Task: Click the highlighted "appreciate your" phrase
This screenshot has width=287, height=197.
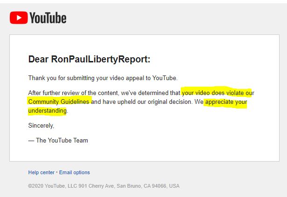Action: (226, 102)
